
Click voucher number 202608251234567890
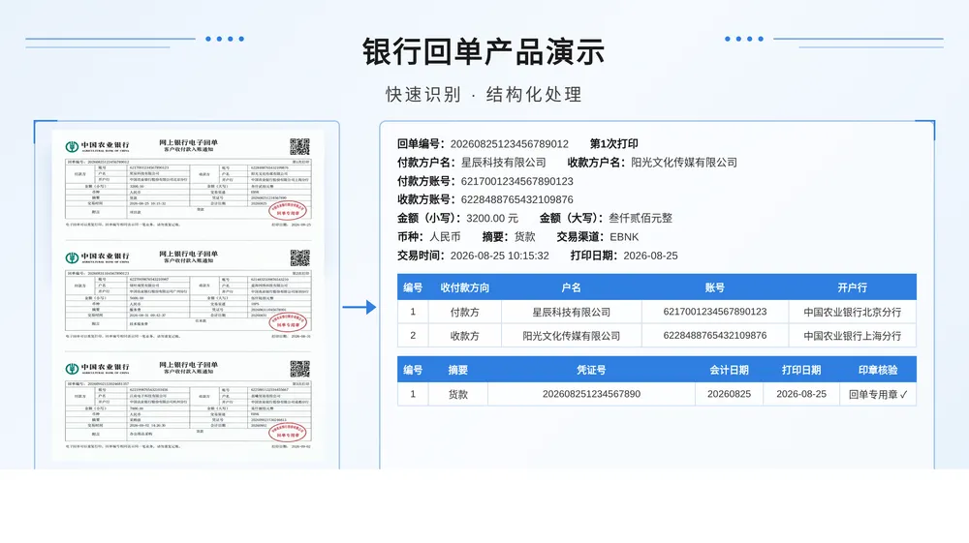coord(591,394)
